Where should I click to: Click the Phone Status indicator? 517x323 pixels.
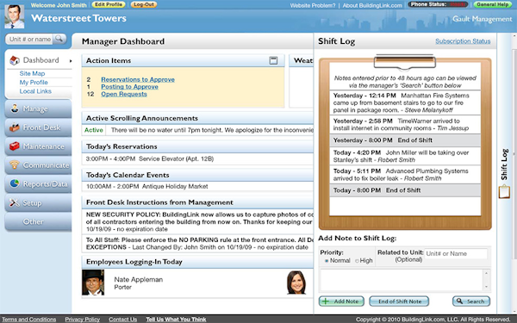438,4
